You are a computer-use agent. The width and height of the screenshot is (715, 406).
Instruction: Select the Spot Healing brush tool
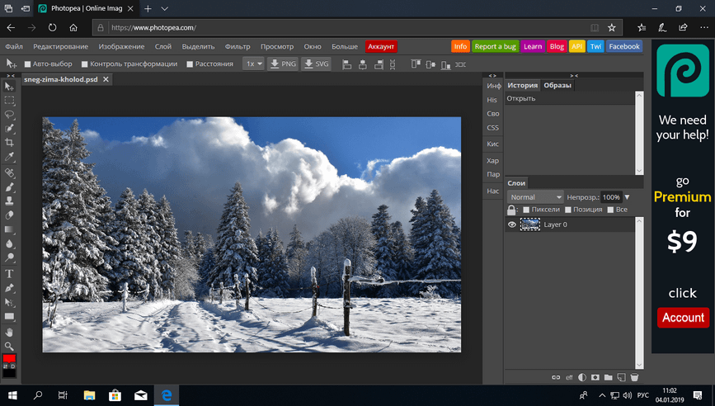pos(9,173)
